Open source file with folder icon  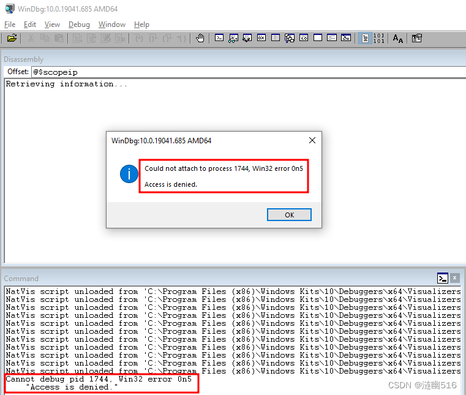12,38
